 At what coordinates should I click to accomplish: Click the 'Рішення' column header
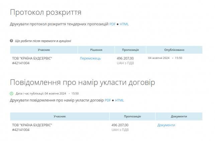[96, 50]
